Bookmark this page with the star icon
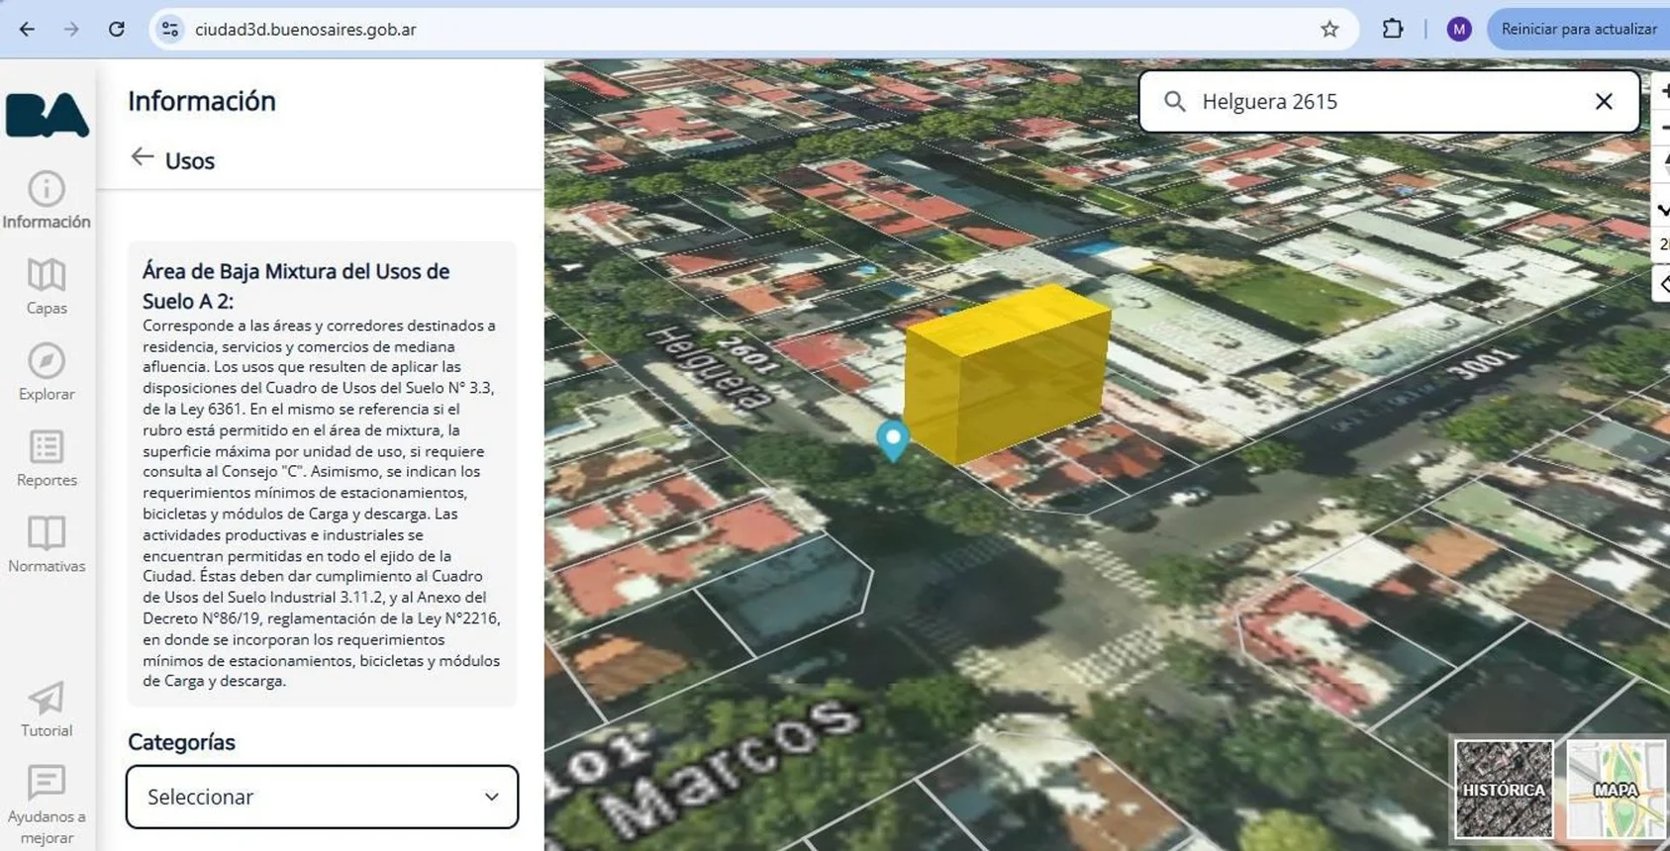The height and width of the screenshot is (851, 1670). pyautogui.click(x=1329, y=29)
